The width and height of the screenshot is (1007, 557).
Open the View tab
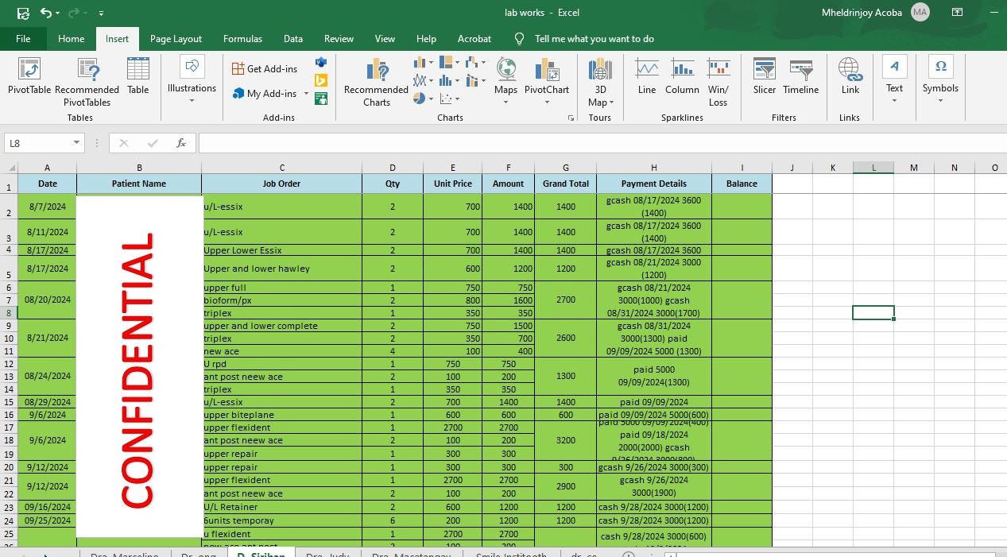(385, 39)
